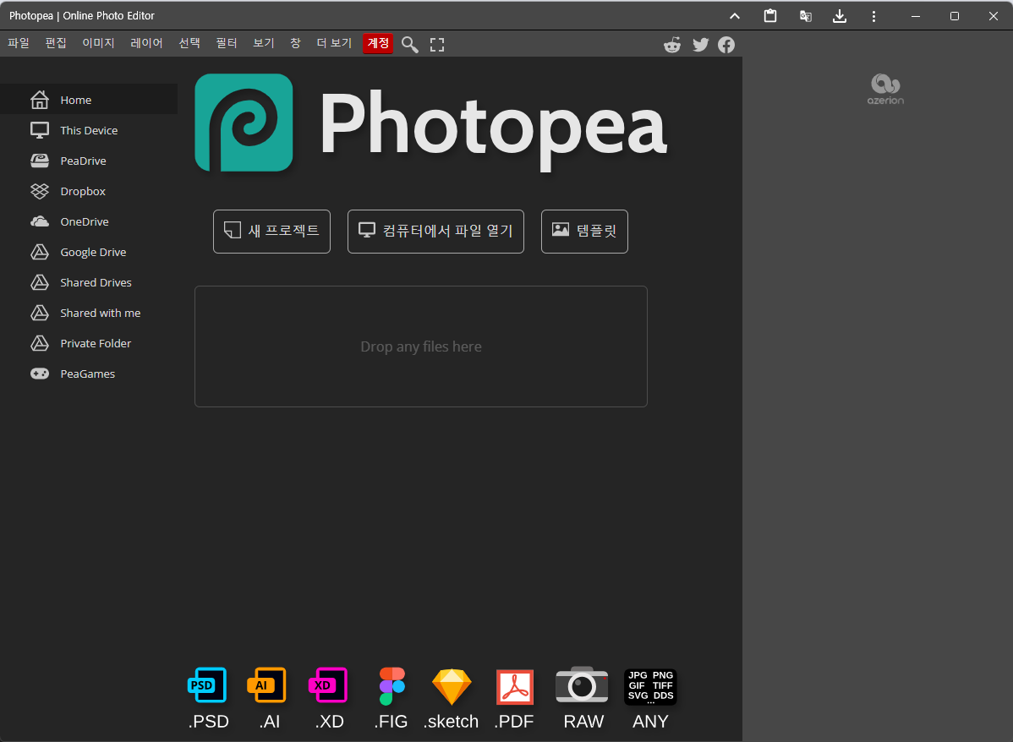Click the .PSD format icon
This screenshot has width=1013, height=742.
[x=207, y=685]
